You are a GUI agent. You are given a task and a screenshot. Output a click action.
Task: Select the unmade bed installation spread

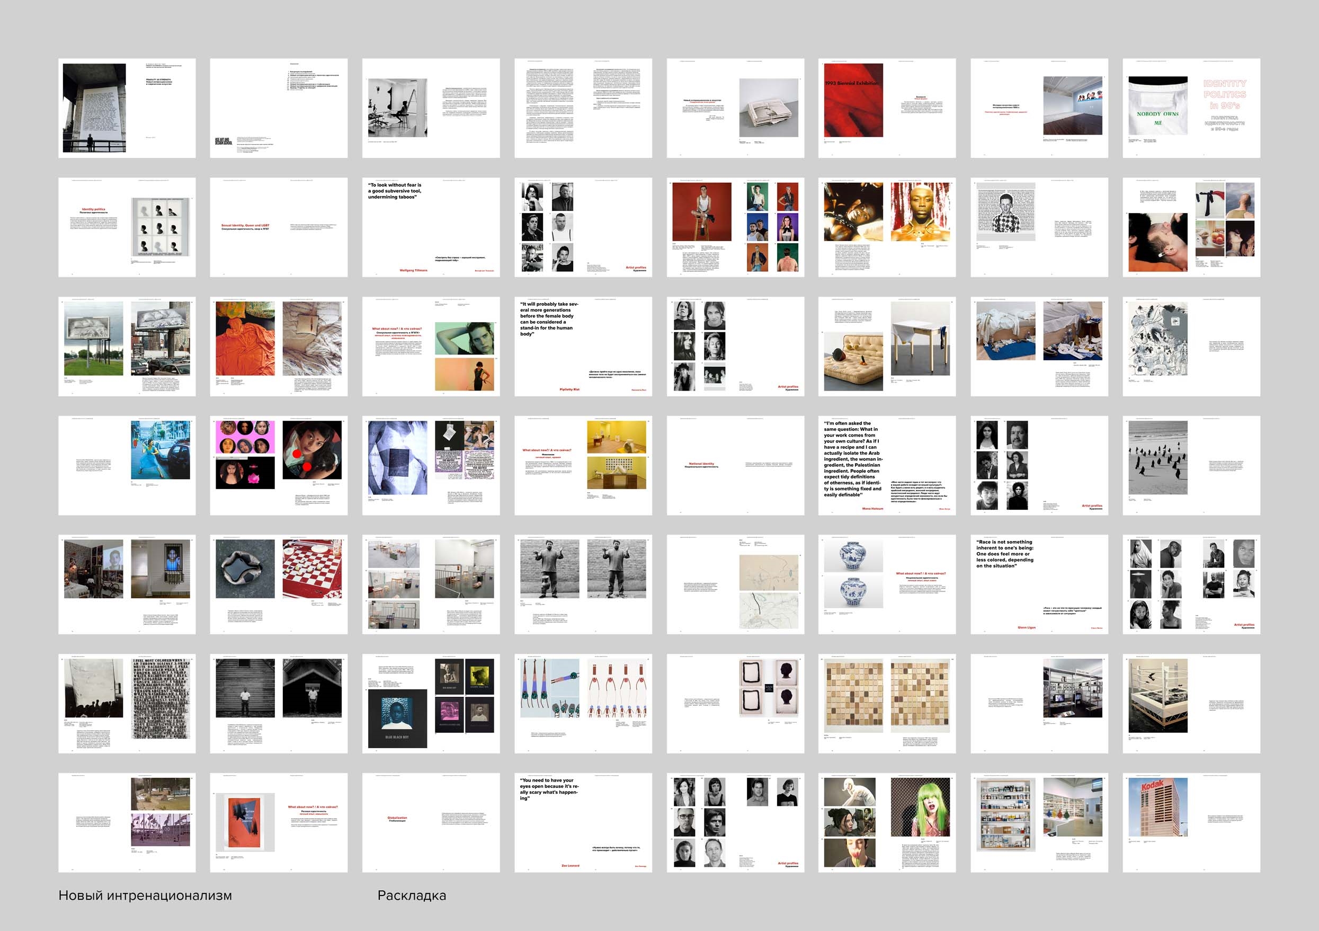[x=1039, y=346]
